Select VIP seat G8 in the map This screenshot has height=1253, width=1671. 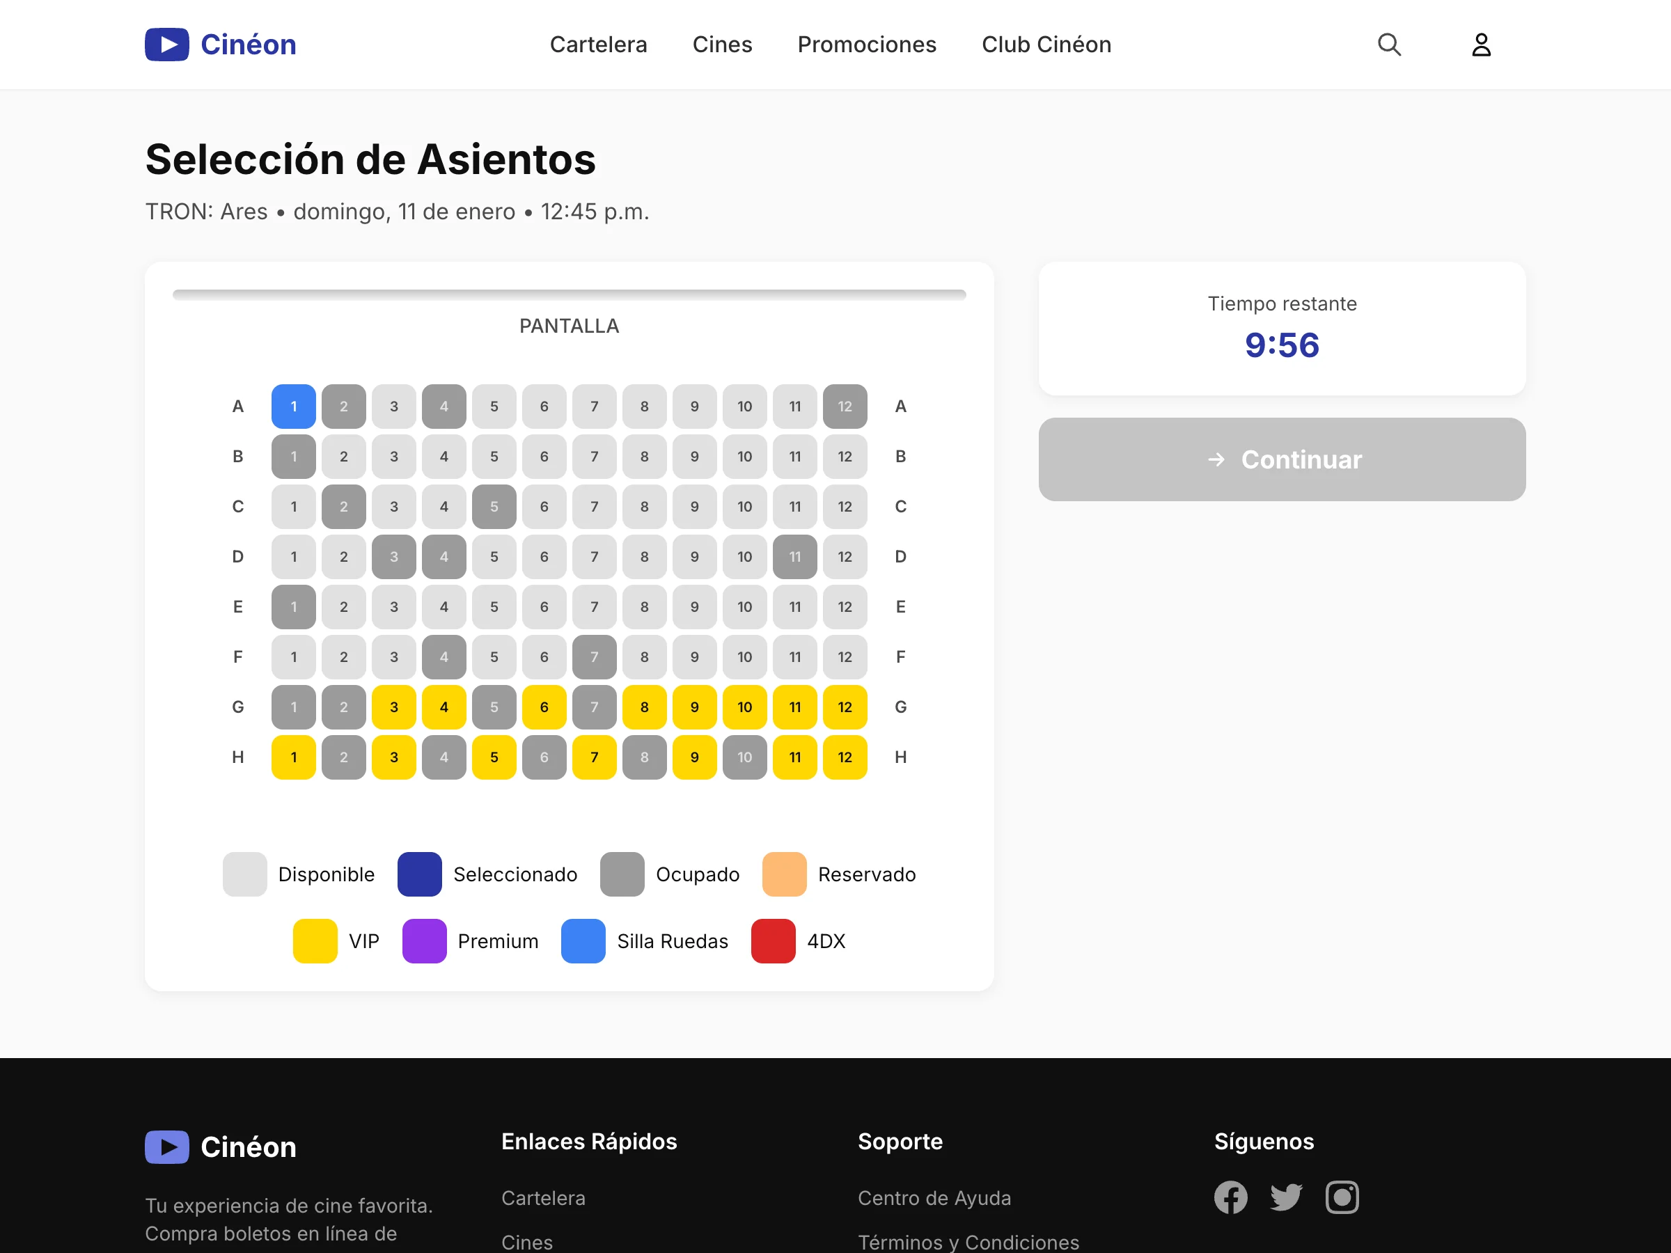coord(644,707)
